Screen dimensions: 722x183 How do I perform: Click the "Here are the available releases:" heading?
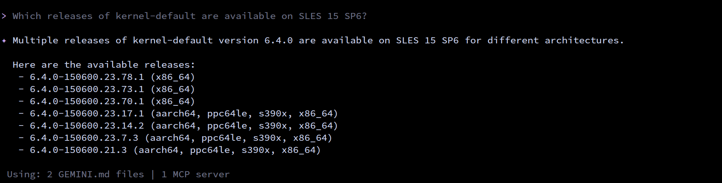pyautogui.click(x=104, y=65)
